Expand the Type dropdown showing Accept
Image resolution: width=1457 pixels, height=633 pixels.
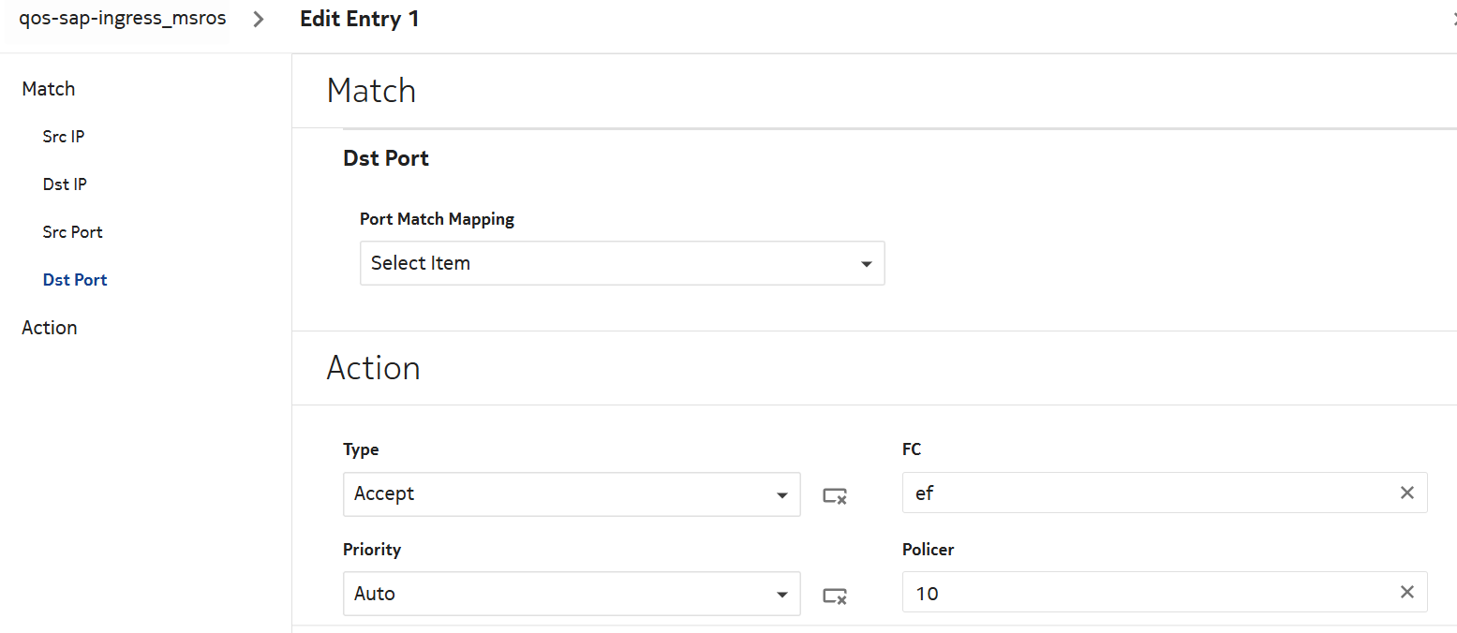(x=572, y=494)
